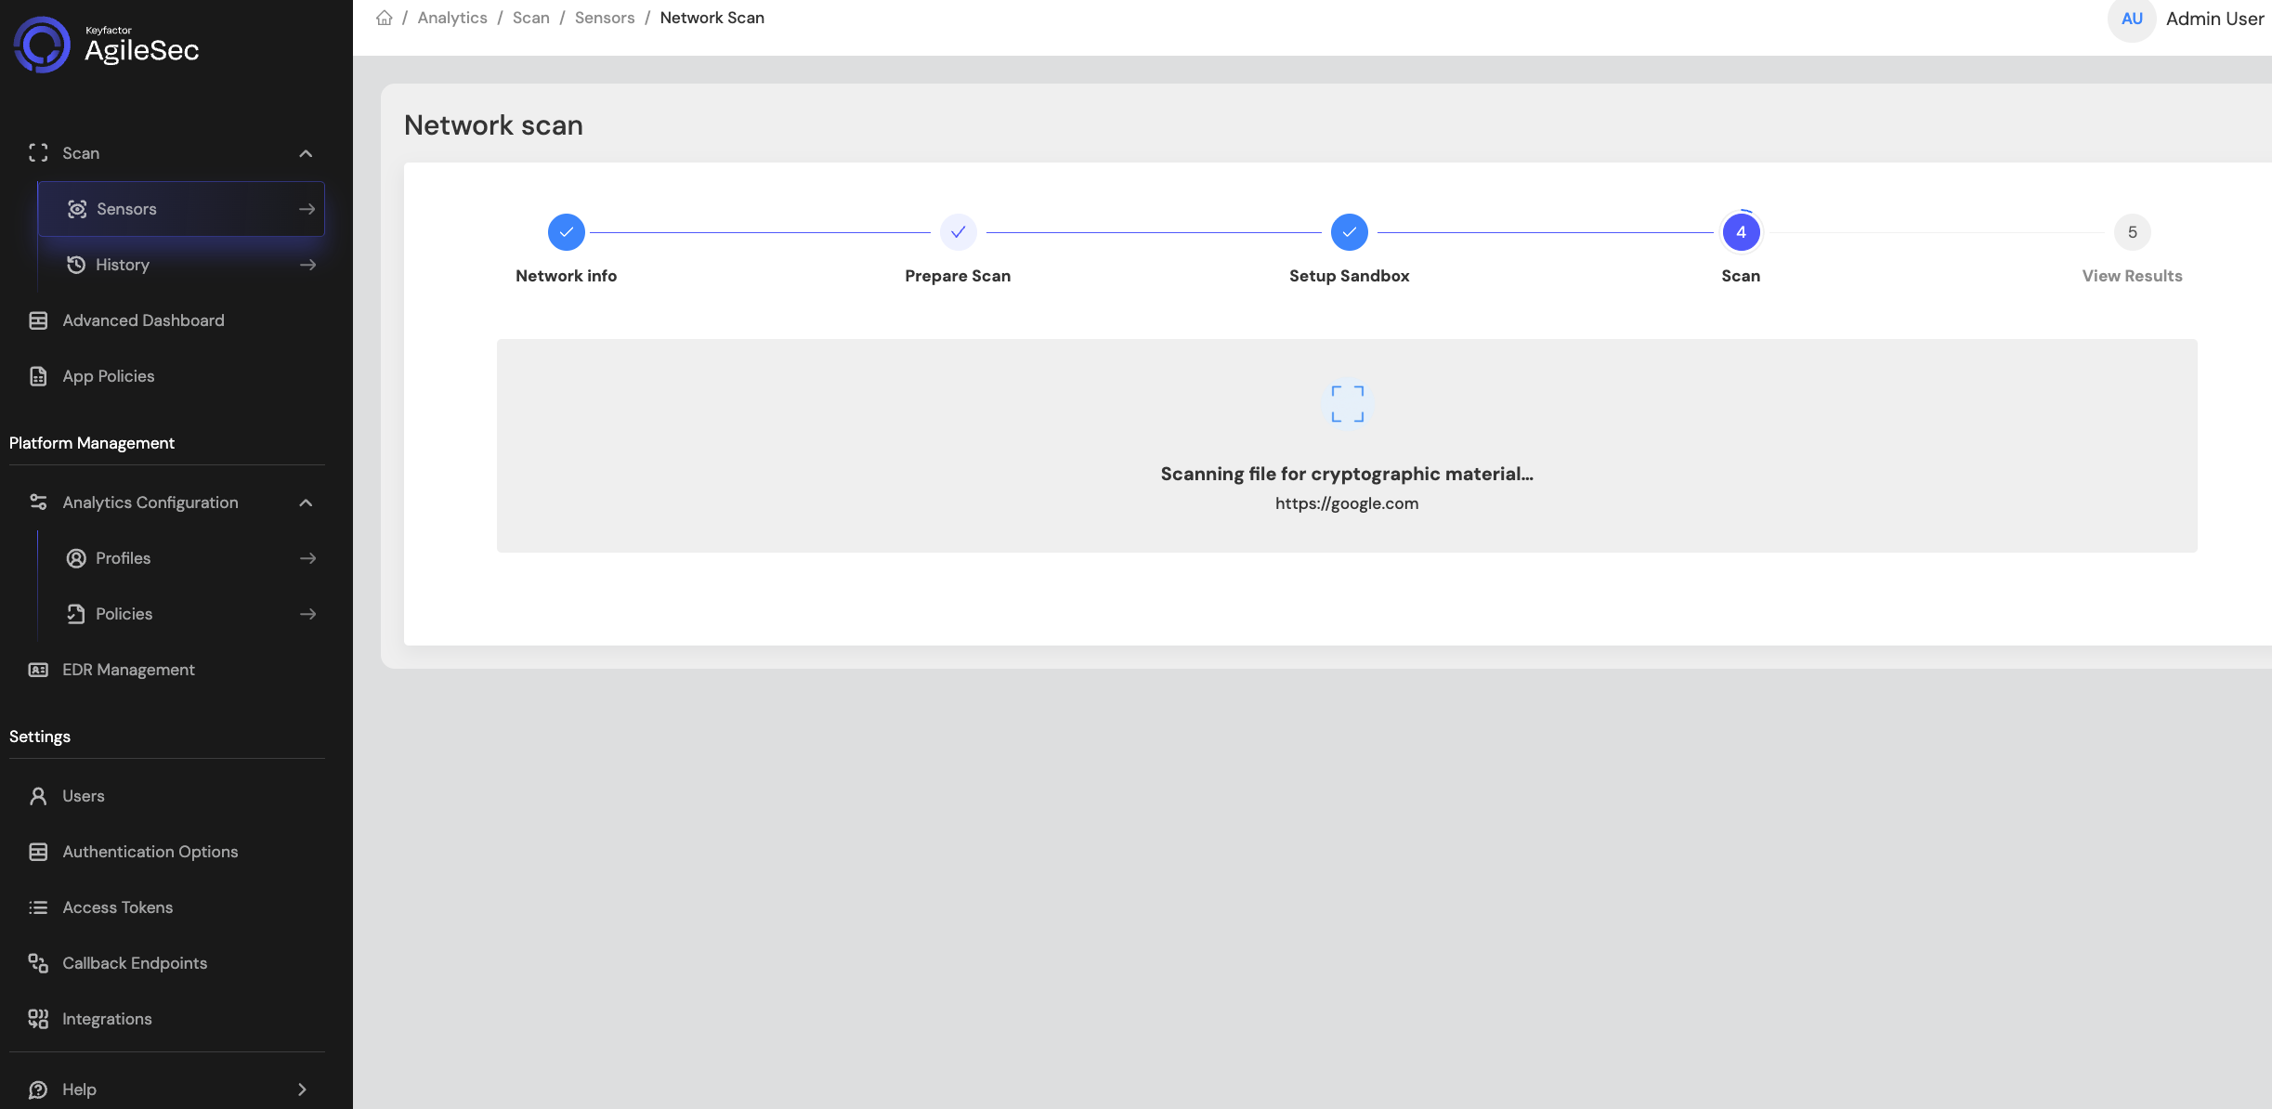
Task: Select the Network info completed step
Action: [567, 232]
